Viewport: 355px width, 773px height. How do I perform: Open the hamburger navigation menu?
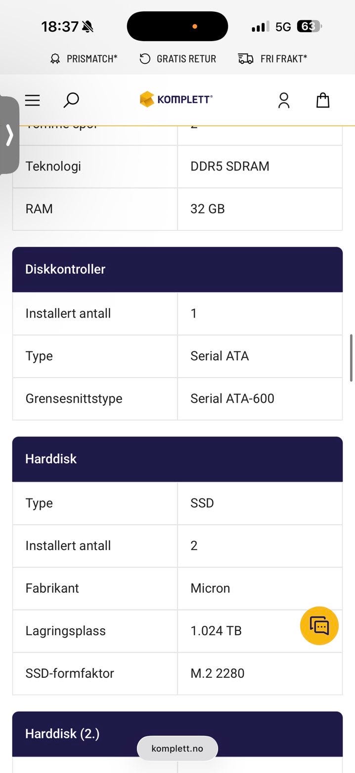click(x=32, y=100)
